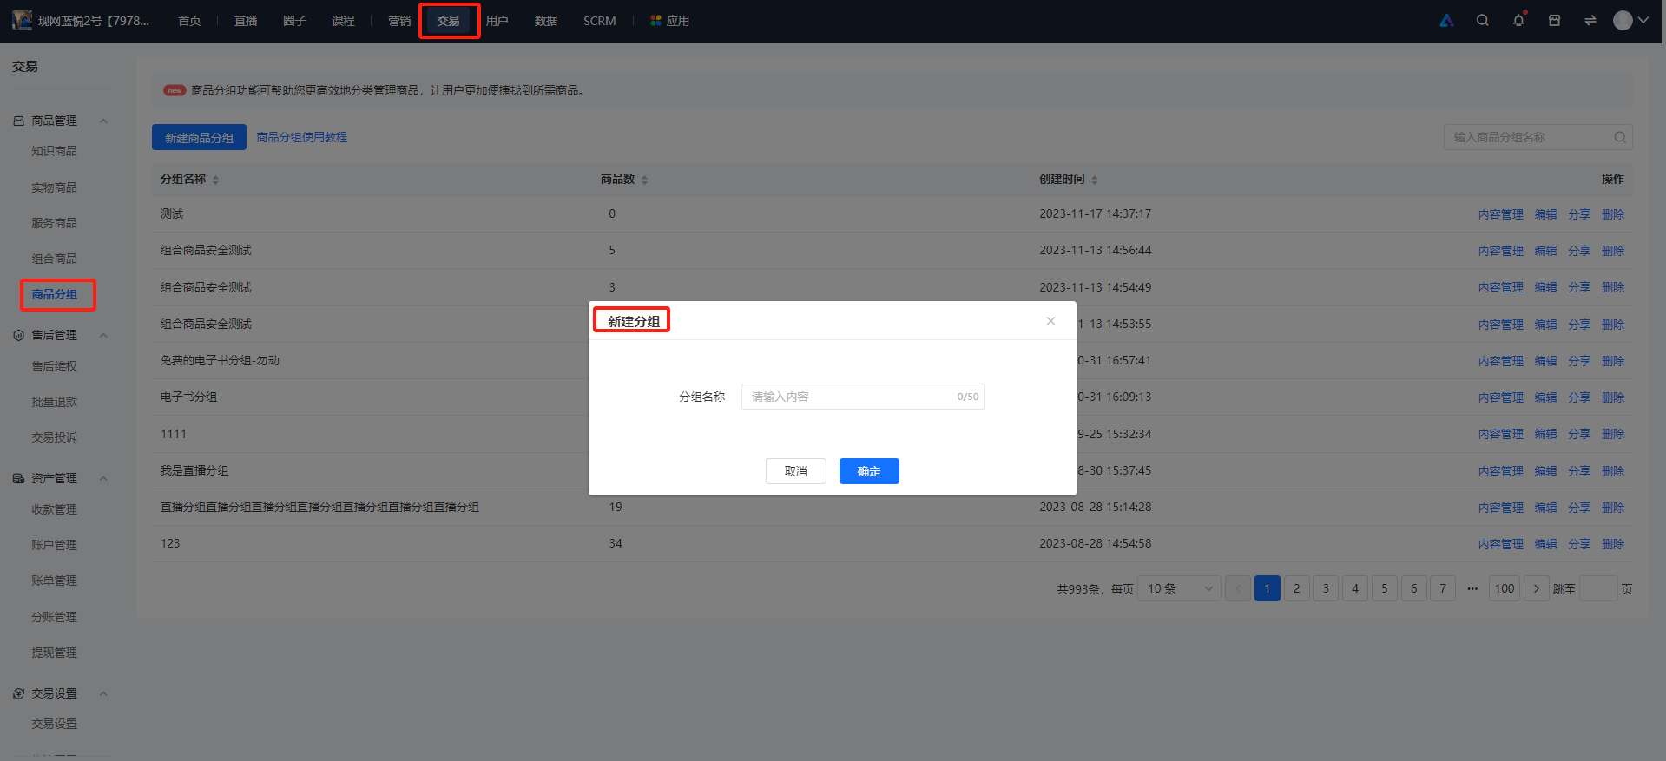Collapse the 交易设置 section chevron
Screen dimensions: 1666x761
tap(103, 693)
